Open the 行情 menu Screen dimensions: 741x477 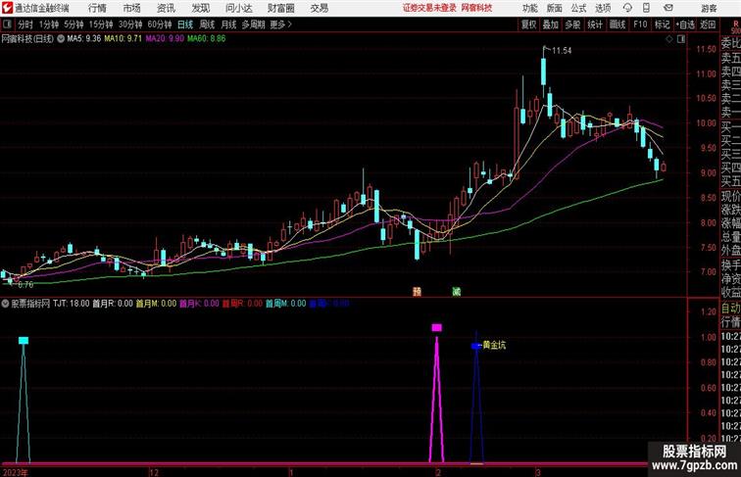pyautogui.click(x=97, y=8)
